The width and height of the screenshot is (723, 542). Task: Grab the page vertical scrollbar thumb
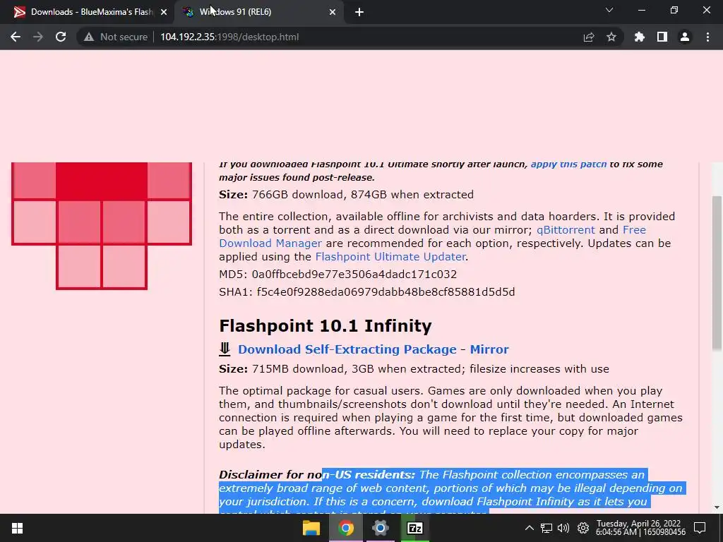pyautogui.click(x=717, y=272)
